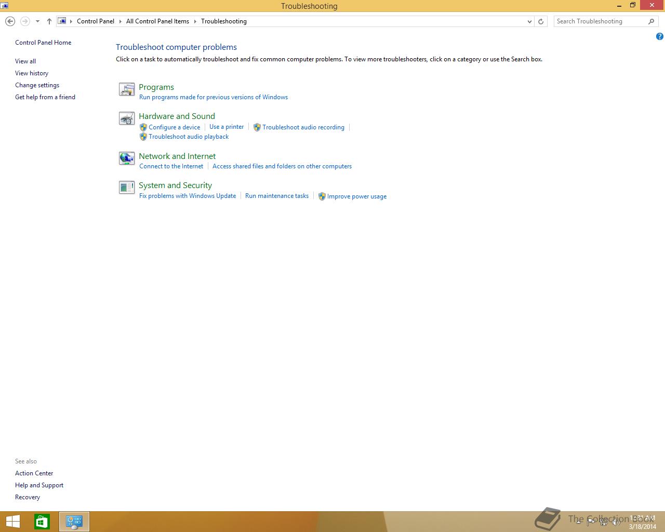Click View all in the sidebar
Screen dimensions: 665x532
25,61
